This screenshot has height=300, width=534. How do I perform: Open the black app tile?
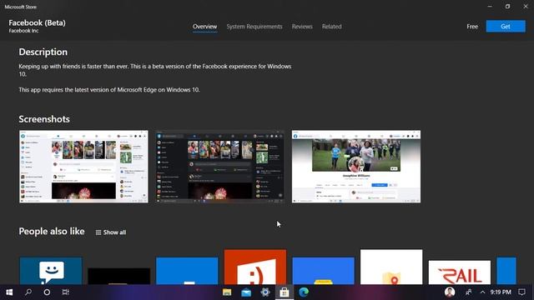point(118,276)
